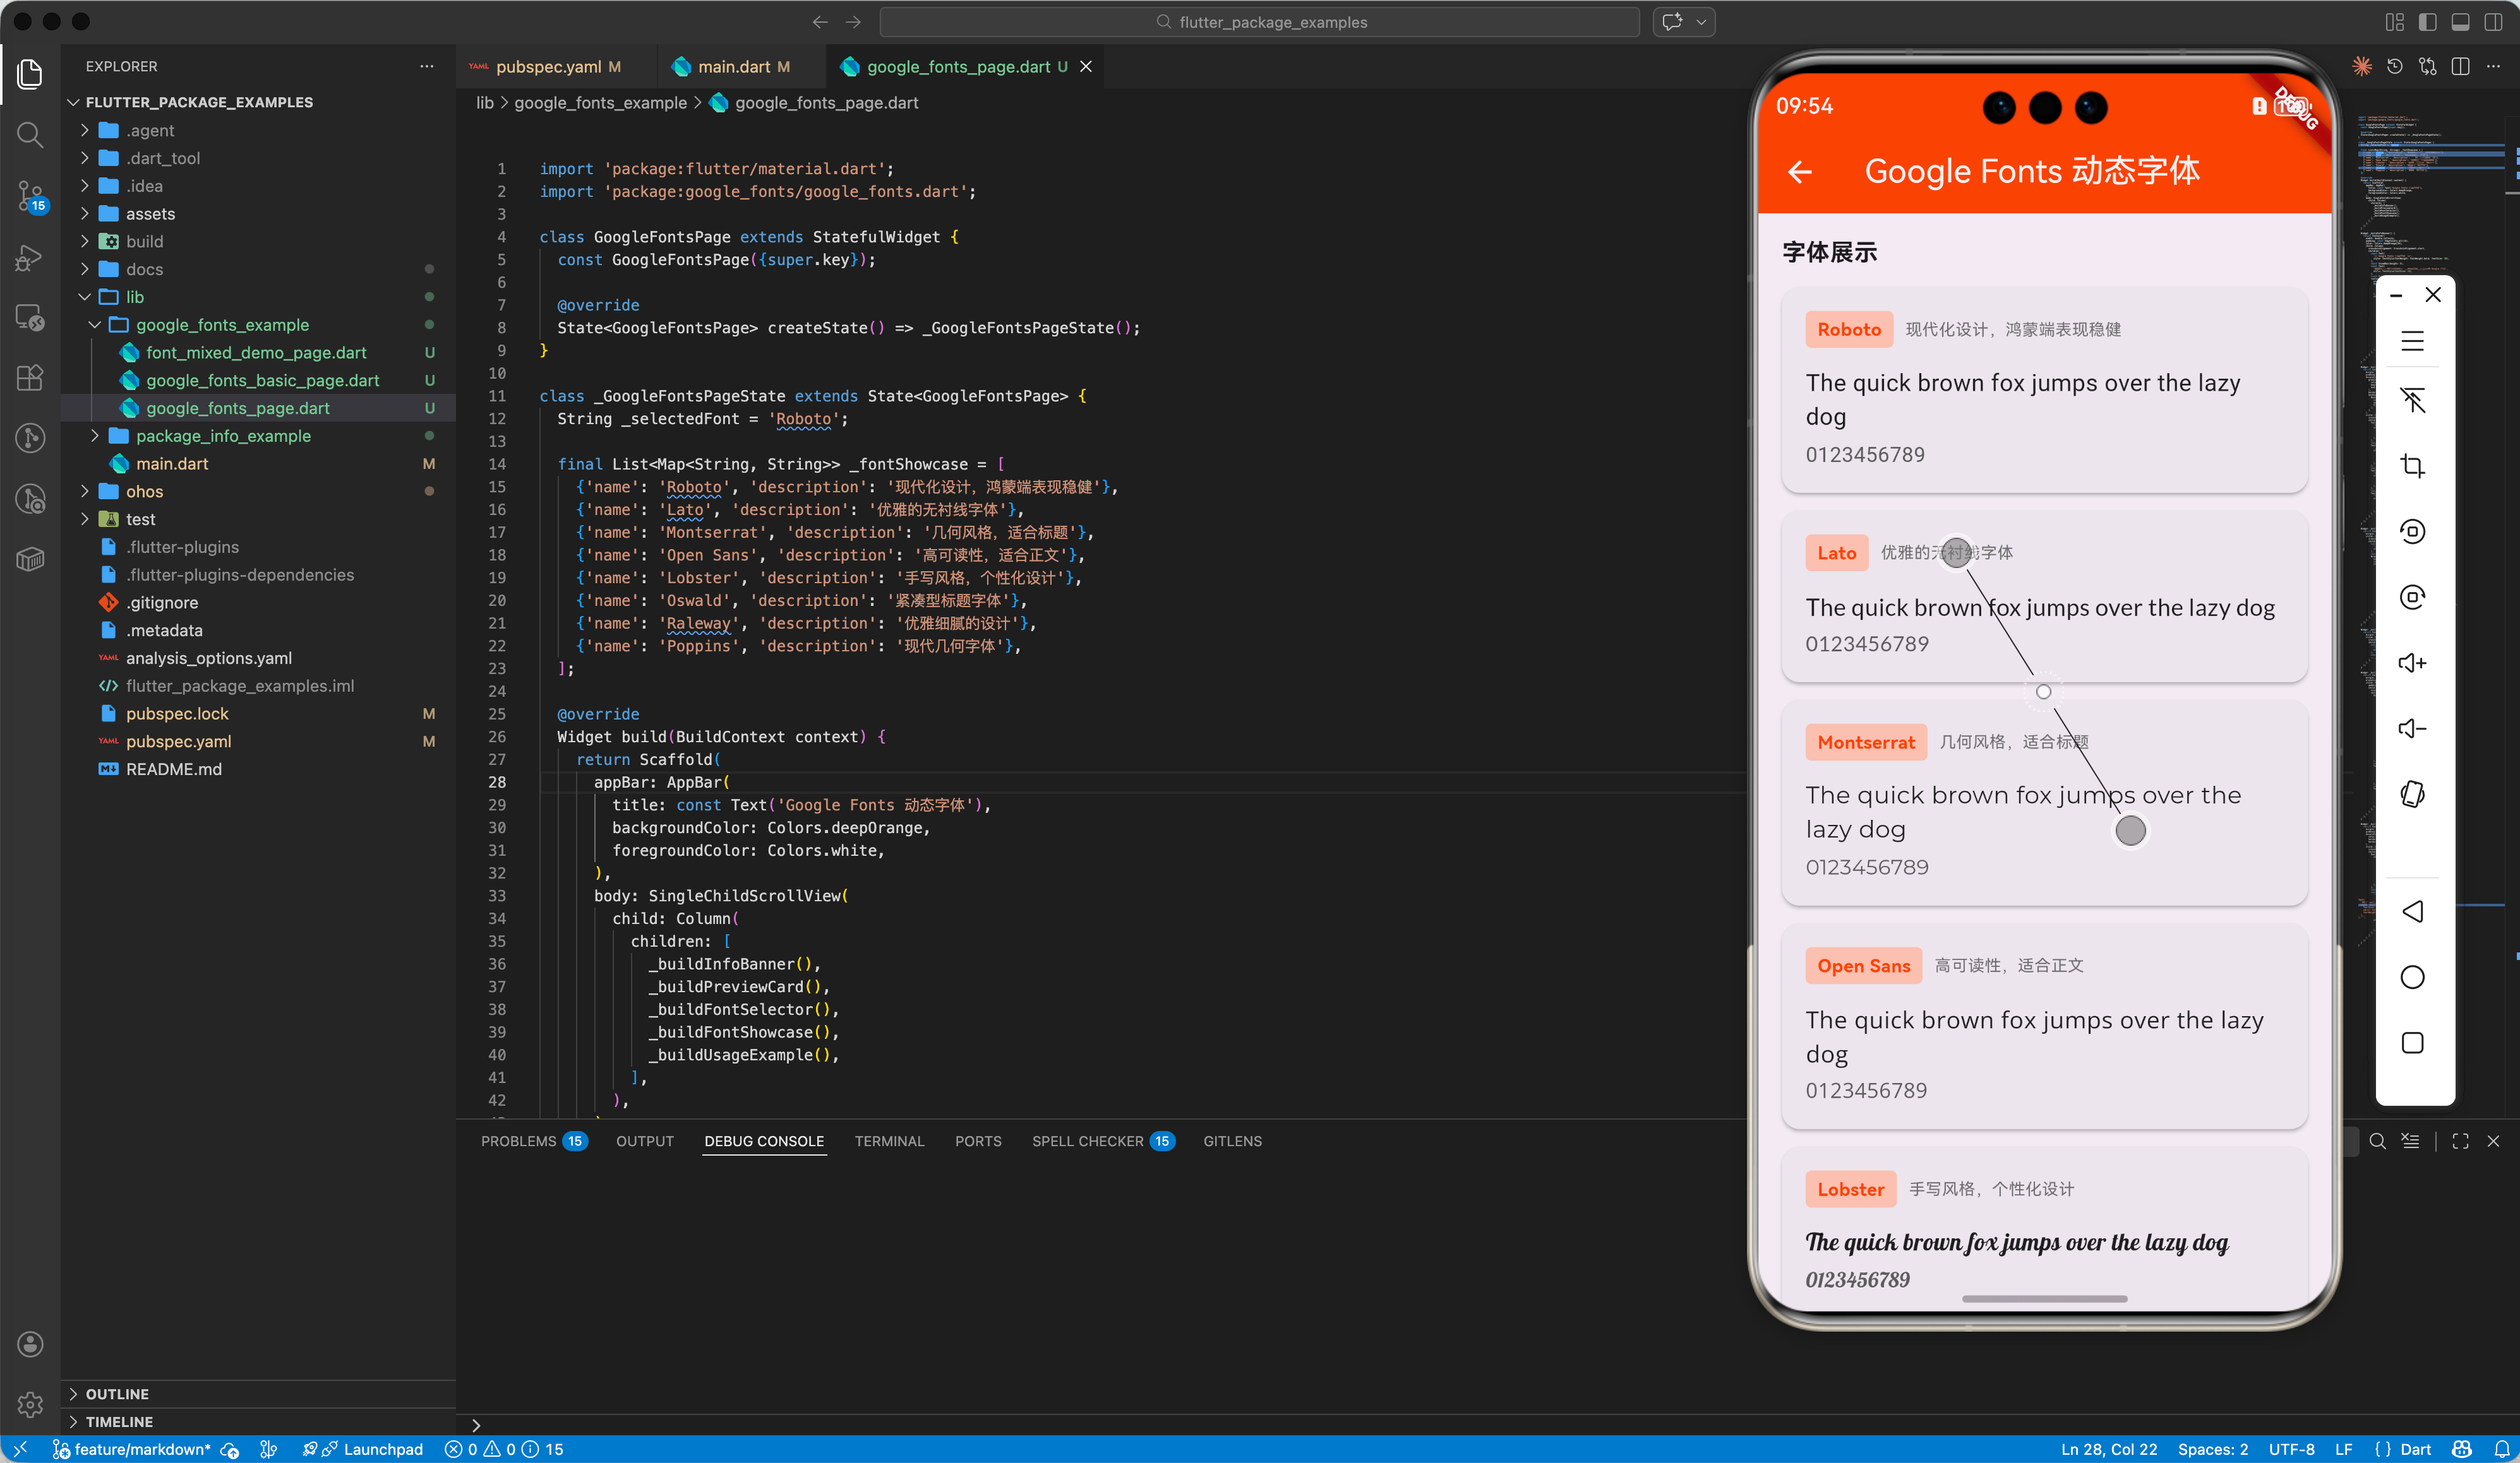The width and height of the screenshot is (2520, 1463).
Task: Open Source Control view with 15 badge
Action: click(30, 196)
